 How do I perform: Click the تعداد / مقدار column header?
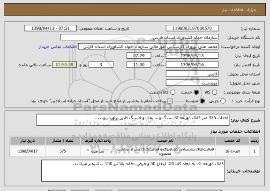[x=63, y=141]
